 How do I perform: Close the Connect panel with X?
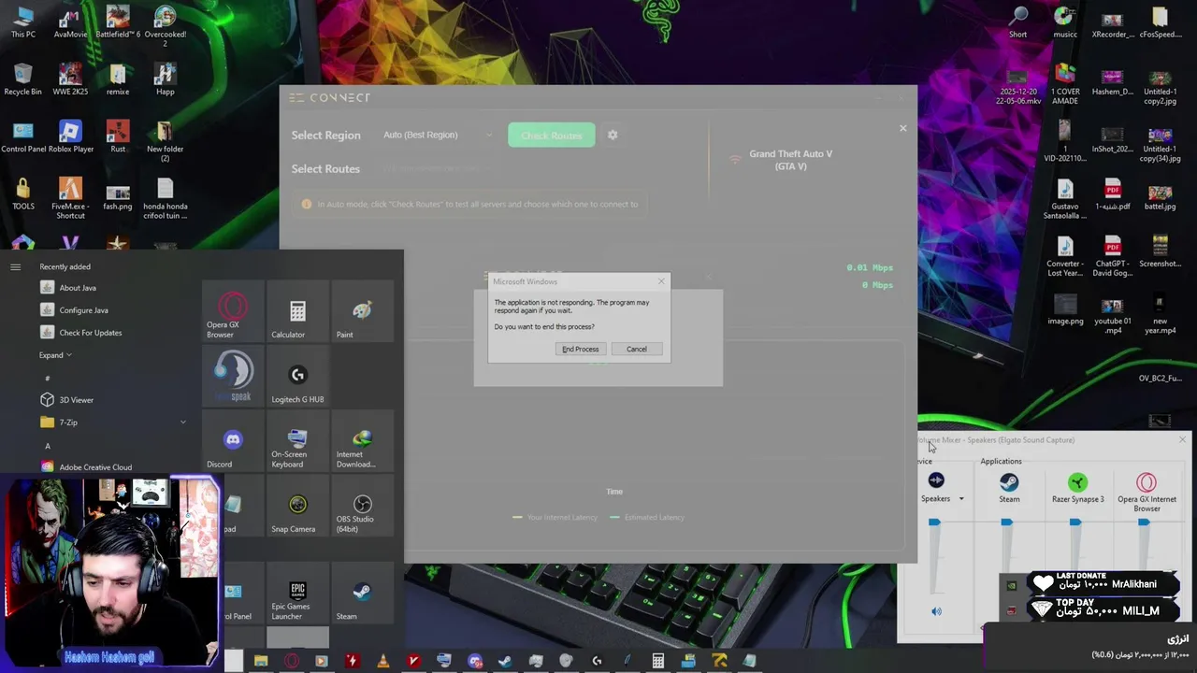(902, 128)
